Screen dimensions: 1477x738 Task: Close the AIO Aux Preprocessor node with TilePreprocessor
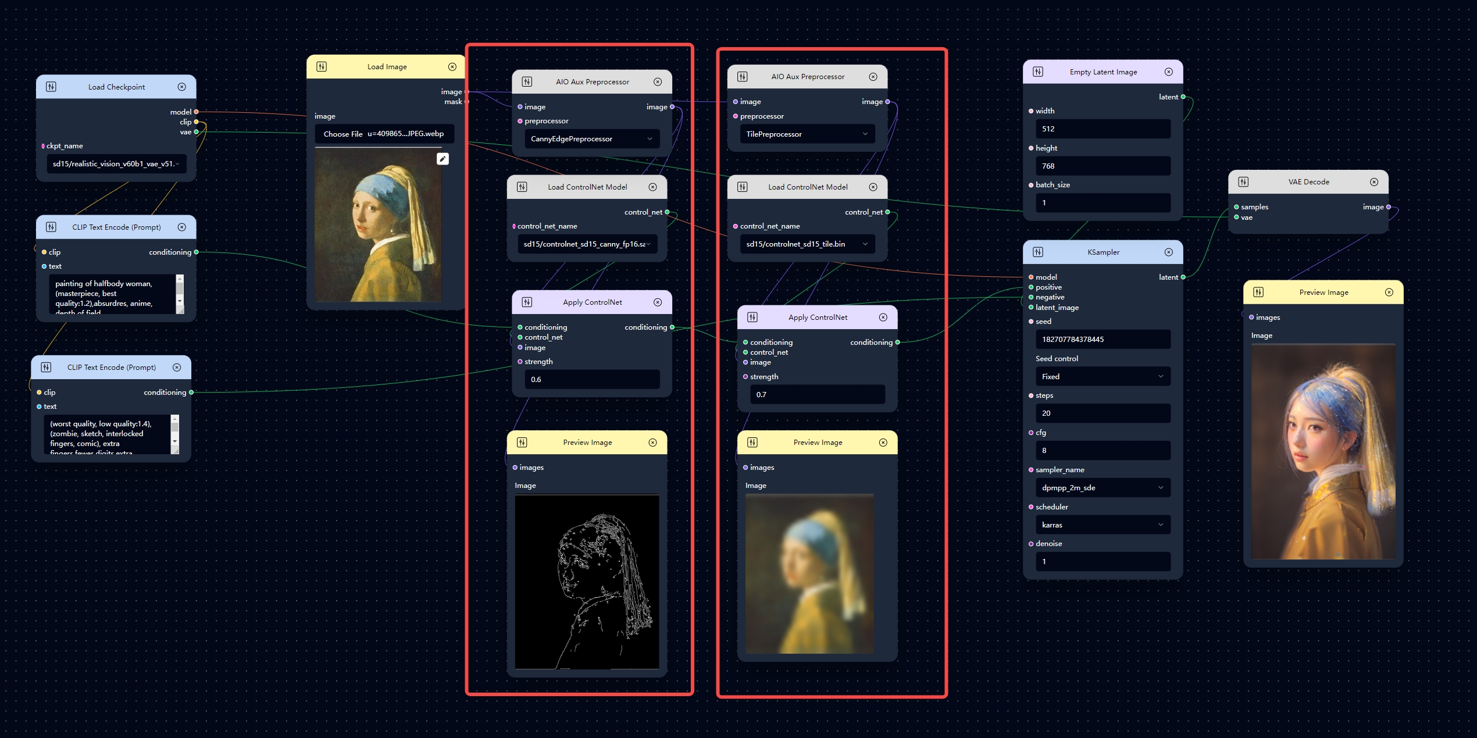pos(873,77)
